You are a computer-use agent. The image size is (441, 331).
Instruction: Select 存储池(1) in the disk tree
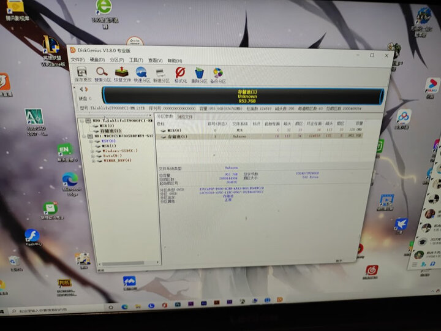click(107, 131)
